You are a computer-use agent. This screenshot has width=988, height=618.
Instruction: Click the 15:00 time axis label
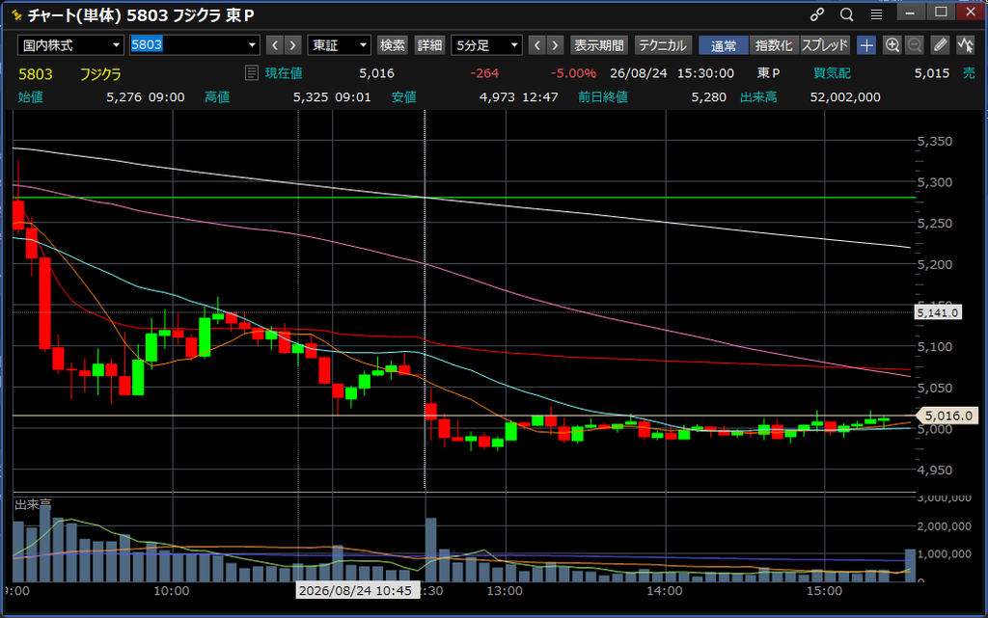coord(824,590)
